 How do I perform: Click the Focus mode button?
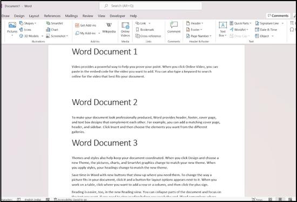tap(257, 199)
